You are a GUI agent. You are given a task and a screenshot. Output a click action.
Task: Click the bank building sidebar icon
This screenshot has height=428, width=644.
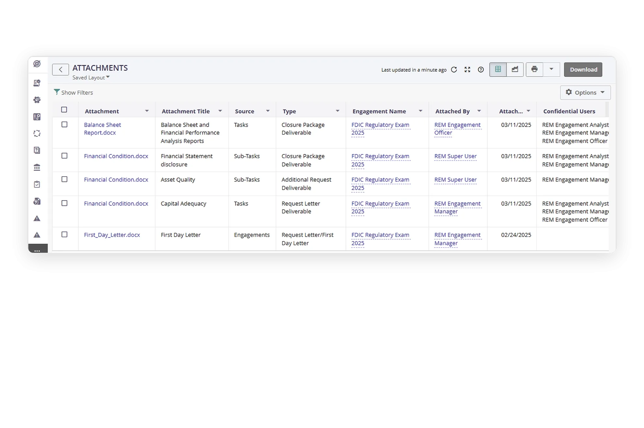coord(37,168)
